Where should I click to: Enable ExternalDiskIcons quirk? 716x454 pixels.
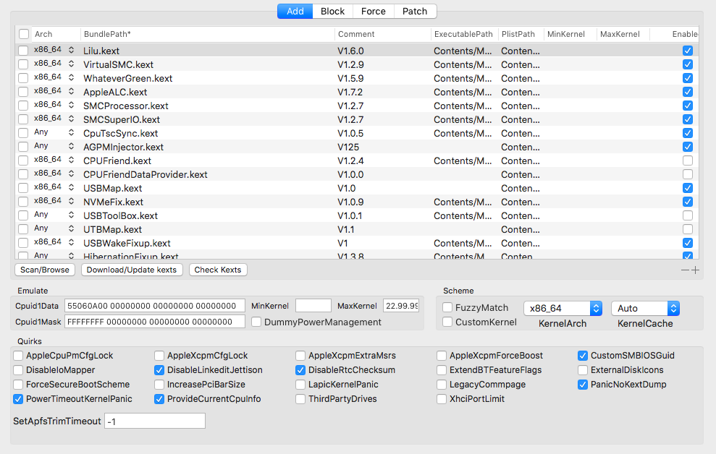pyautogui.click(x=583, y=370)
